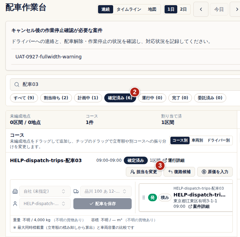Click the 0区間 / 0地点 unassigned count
This screenshot has height=237, width=240.
point(25,123)
